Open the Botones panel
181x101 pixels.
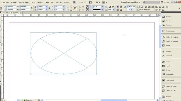167,97
